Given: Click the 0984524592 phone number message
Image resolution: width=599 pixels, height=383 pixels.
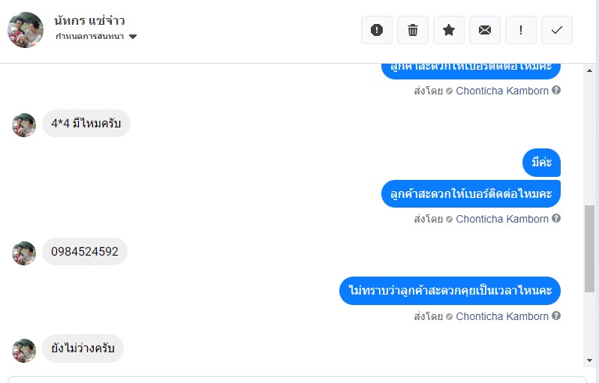Looking at the screenshot, I should click(85, 252).
